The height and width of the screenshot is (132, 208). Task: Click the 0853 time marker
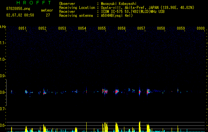coord(62,28)
